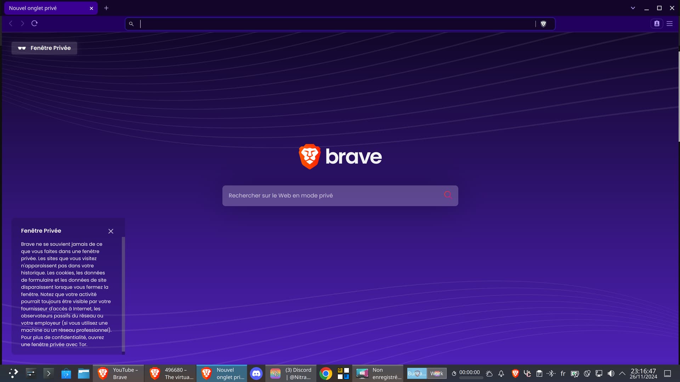Switch to the 'Work' virtual desktop
Screen dimensions: 680x382
point(437,373)
